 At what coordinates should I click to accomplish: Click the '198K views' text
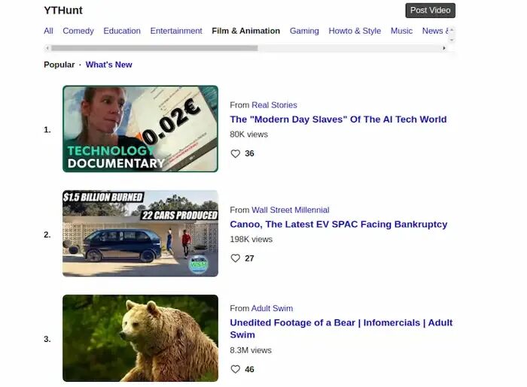(251, 240)
